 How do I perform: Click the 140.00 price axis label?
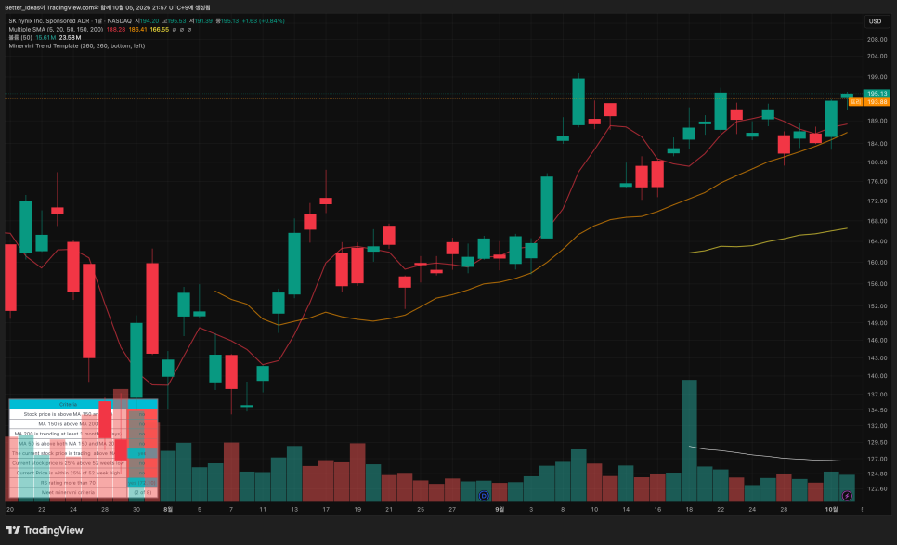point(877,376)
